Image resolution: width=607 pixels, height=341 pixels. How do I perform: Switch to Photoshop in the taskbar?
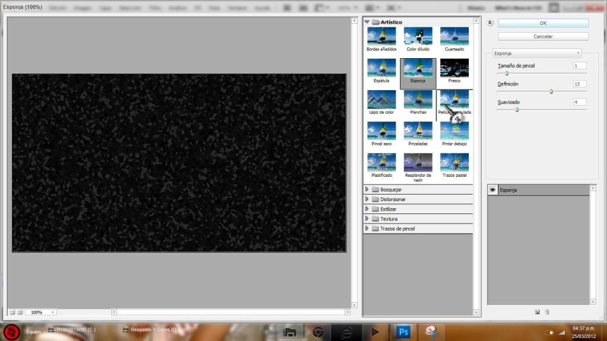[403, 332]
